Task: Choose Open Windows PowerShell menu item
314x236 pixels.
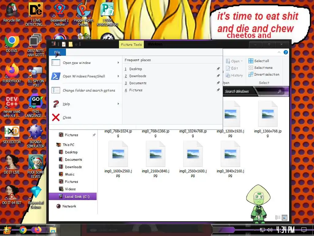Action: click(85, 76)
